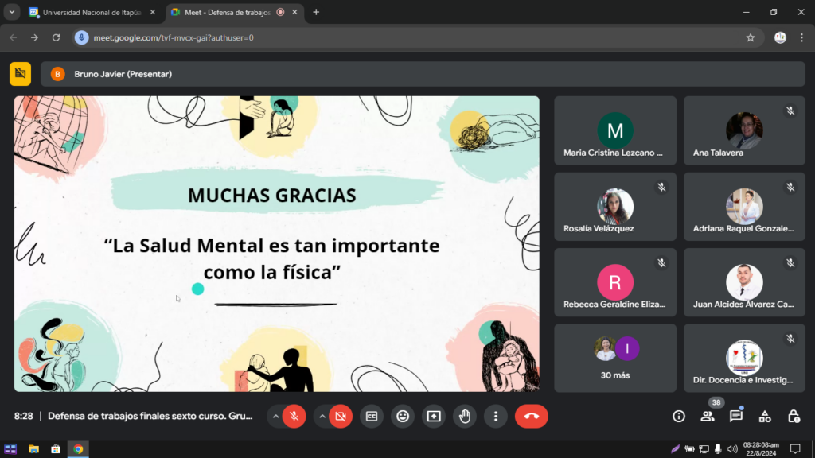
Task: Show the participants list with 38 people
Action: tap(707, 416)
